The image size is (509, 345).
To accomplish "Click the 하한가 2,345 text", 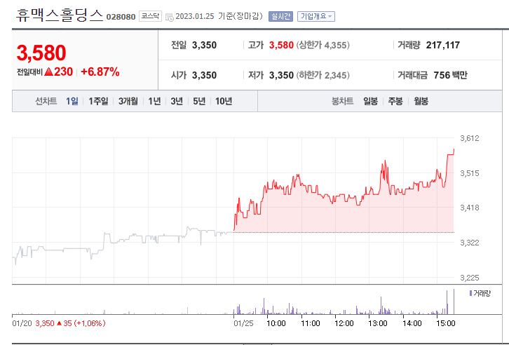I will 323,75.
